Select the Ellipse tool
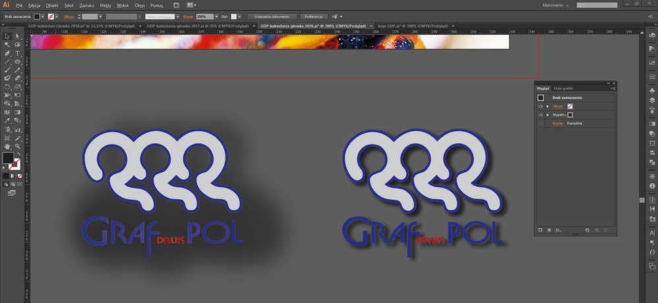658x303 pixels. pyautogui.click(x=18, y=62)
